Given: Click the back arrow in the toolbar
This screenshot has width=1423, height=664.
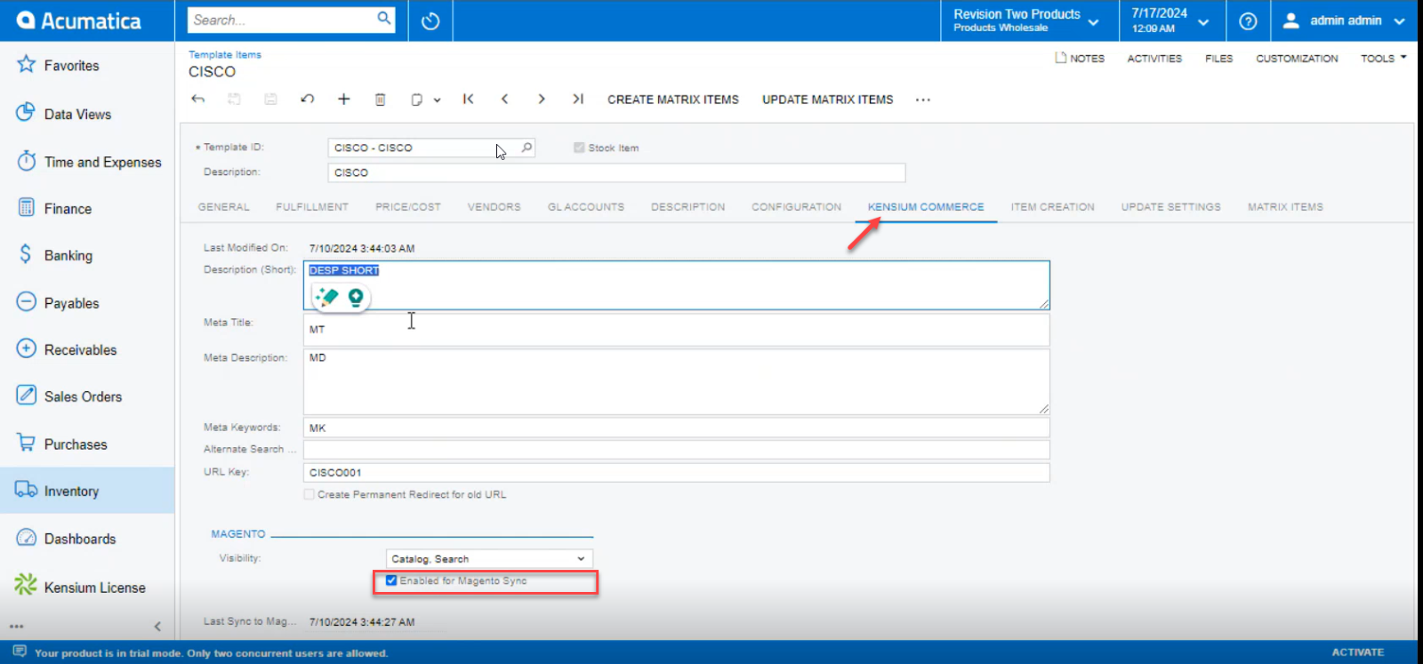Looking at the screenshot, I should click(x=198, y=99).
